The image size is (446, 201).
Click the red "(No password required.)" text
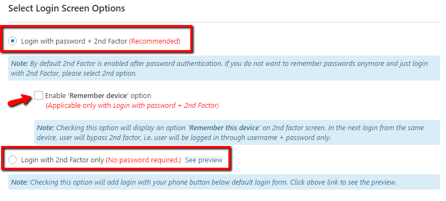(143, 160)
